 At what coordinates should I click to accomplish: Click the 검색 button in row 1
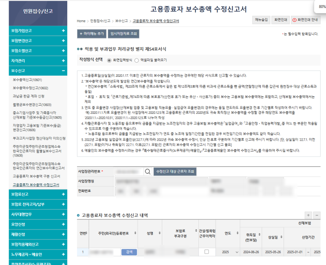(129, 252)
